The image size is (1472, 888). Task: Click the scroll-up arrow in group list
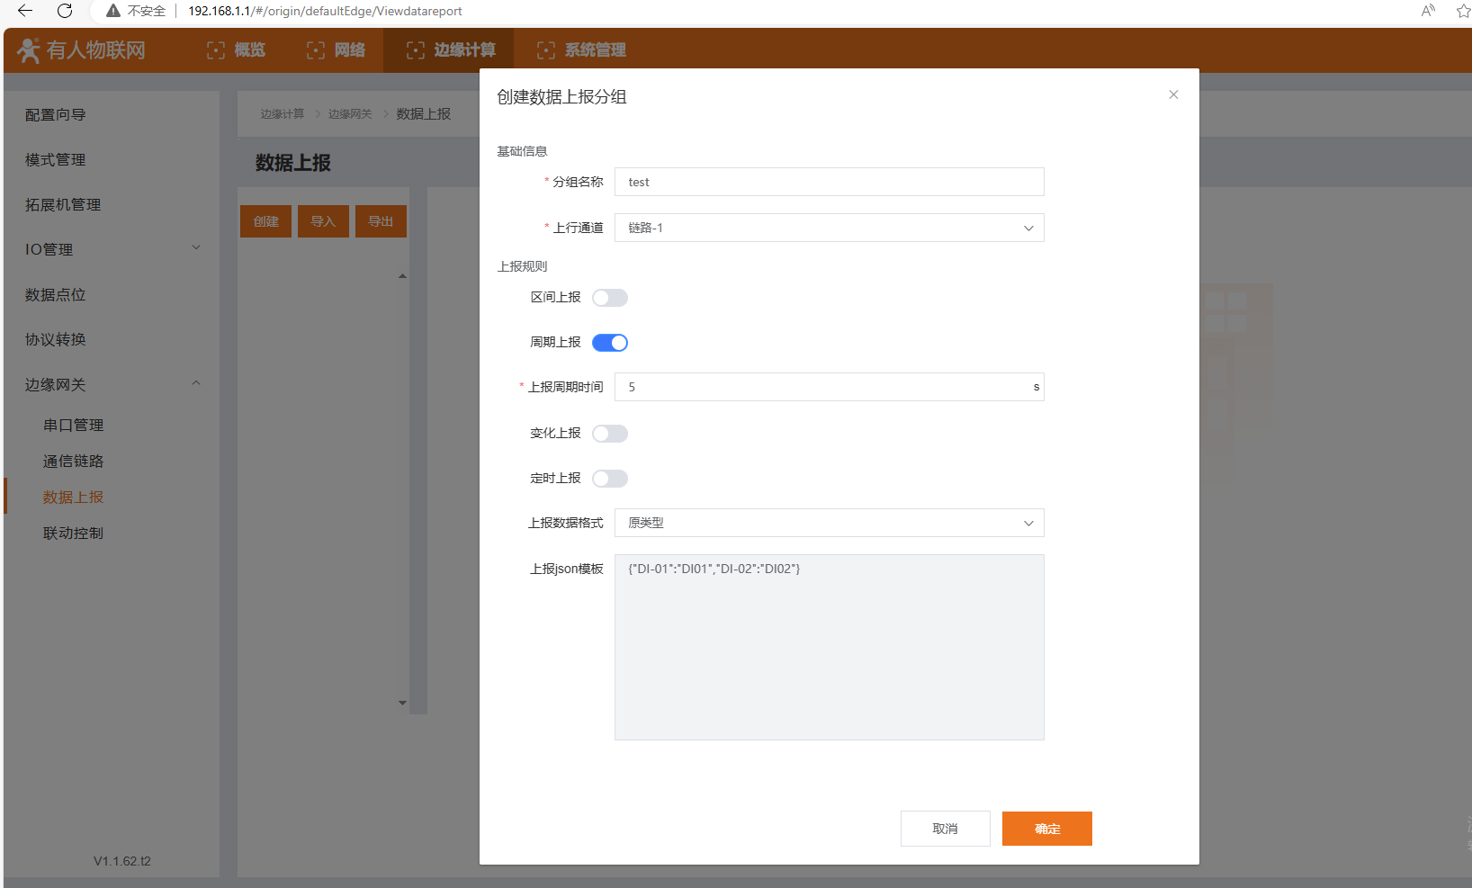(x=402, y=276)
